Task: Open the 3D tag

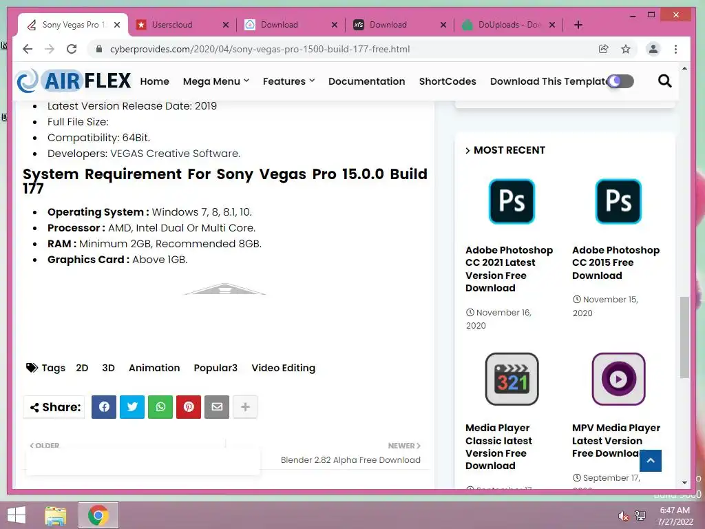Action: [108, 368]
